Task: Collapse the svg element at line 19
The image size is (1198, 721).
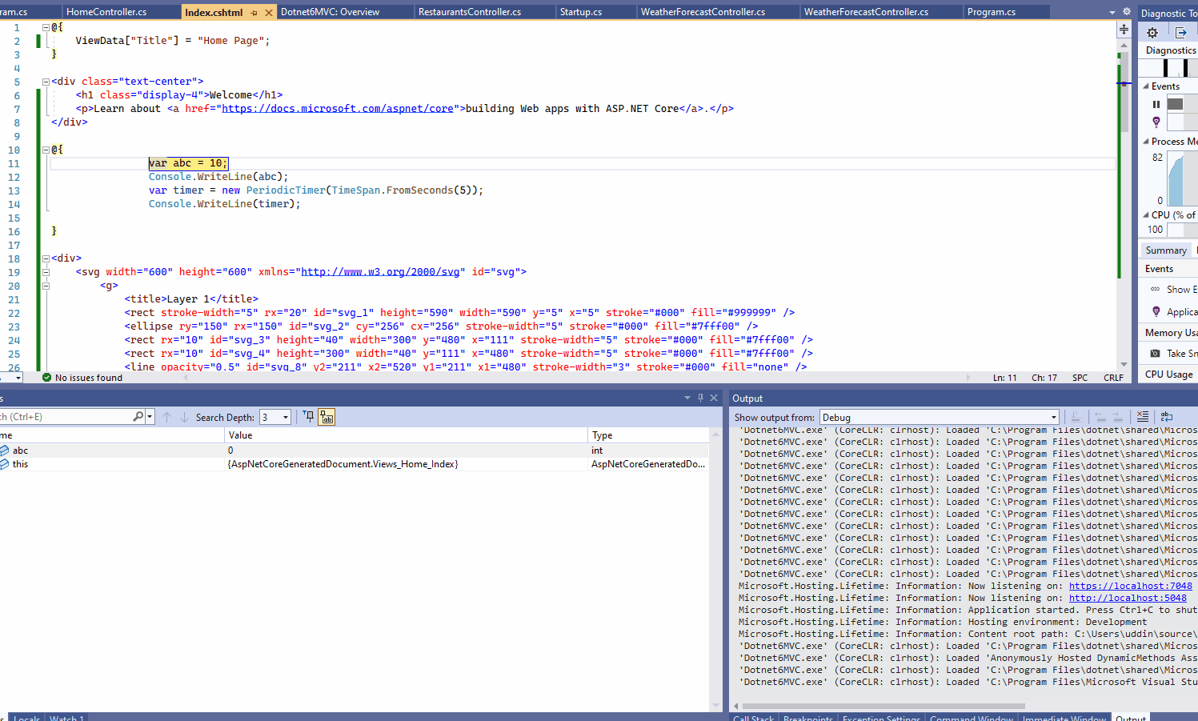Action: [46, 272]
